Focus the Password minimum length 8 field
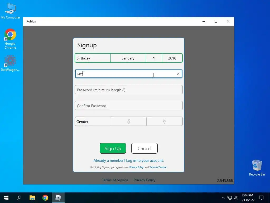This screenshot has width=270, height=203. pos(128,90)
